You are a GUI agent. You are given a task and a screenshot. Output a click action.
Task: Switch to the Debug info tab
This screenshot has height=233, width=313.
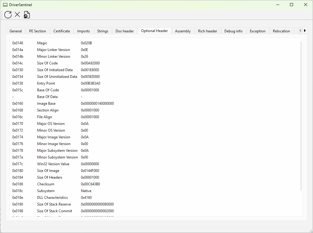(233, 31)
